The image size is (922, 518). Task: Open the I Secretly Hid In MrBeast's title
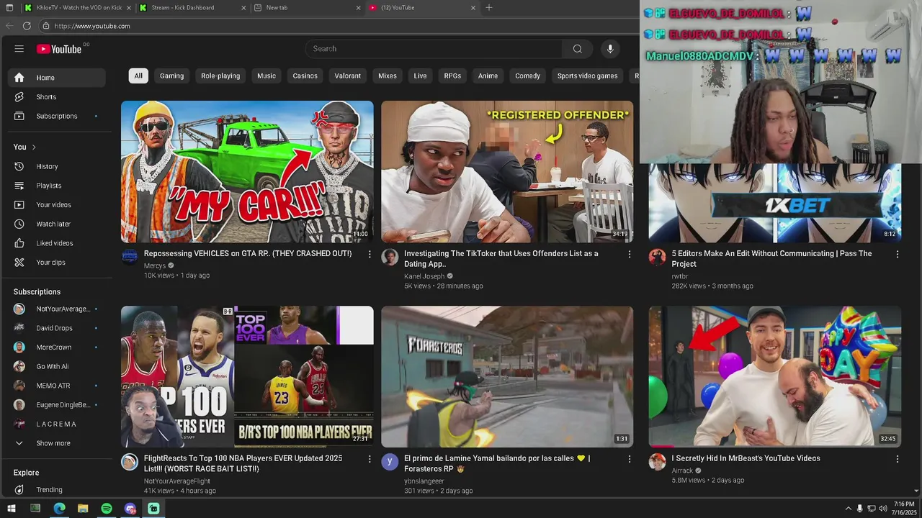click(746, 458)
